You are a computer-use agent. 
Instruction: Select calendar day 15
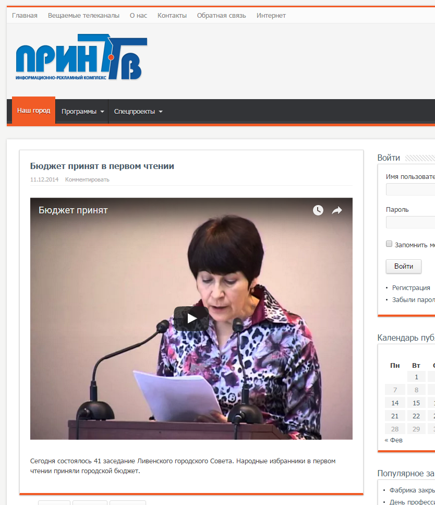[416, 403]
